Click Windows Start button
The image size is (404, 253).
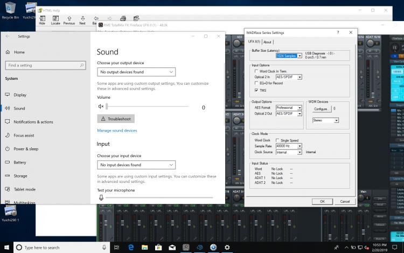pos(6,247)
